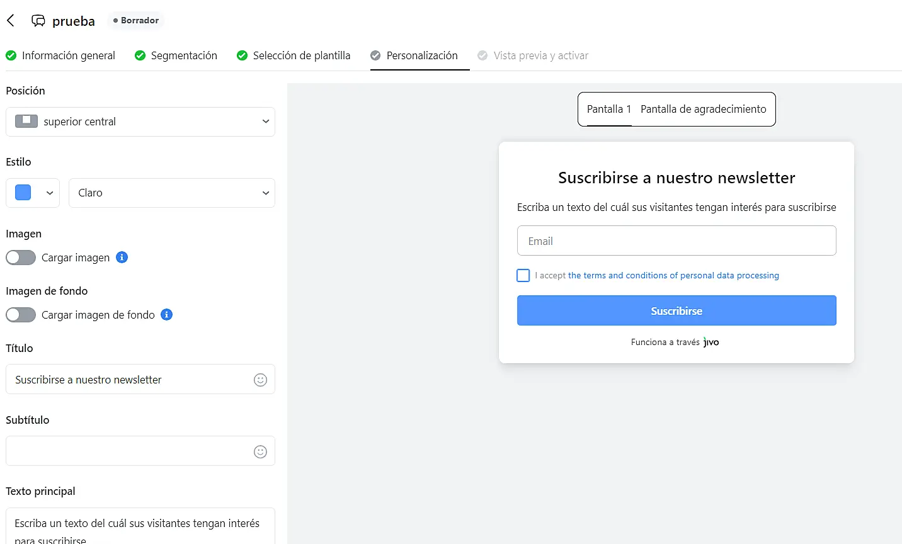Open emoji picker in Título field
Image resolution: width=902 pixels, height=544 pixels.
[x=260, y=380]
